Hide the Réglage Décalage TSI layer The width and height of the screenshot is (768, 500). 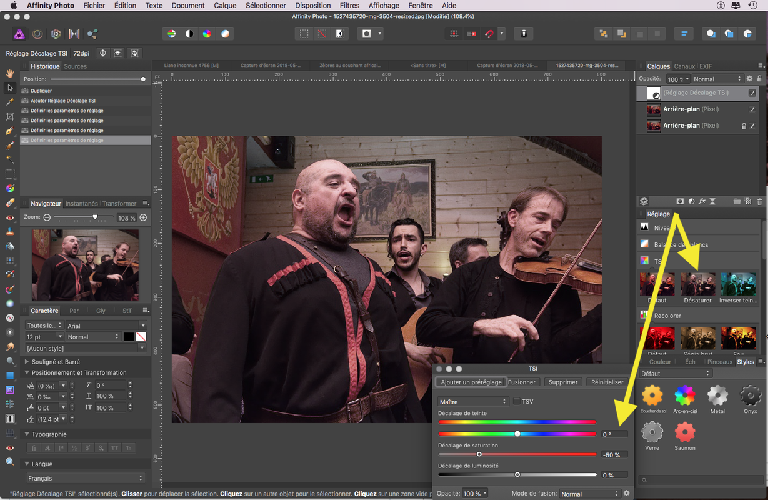click(x=752, y=93)
